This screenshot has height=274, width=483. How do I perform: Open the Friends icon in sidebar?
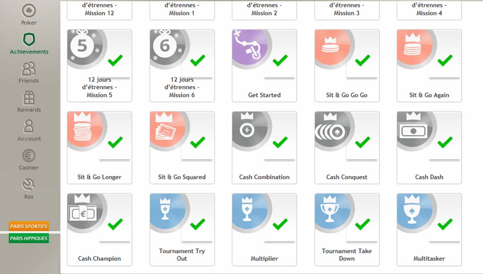point(29,69)
